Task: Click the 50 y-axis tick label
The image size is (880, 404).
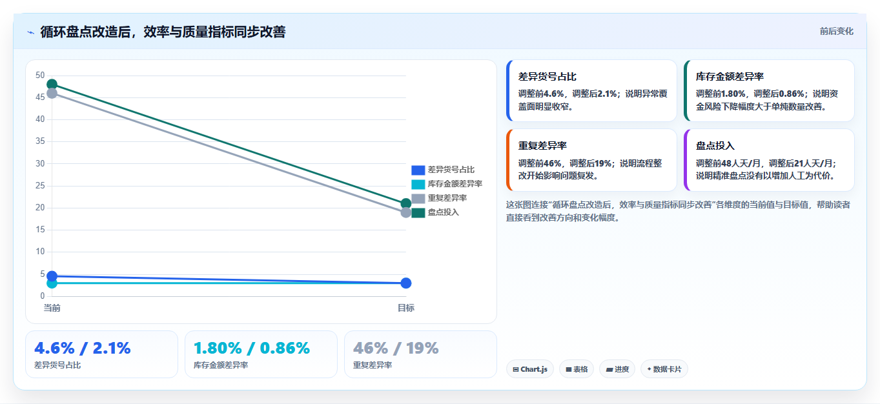Action: (40, 76)
